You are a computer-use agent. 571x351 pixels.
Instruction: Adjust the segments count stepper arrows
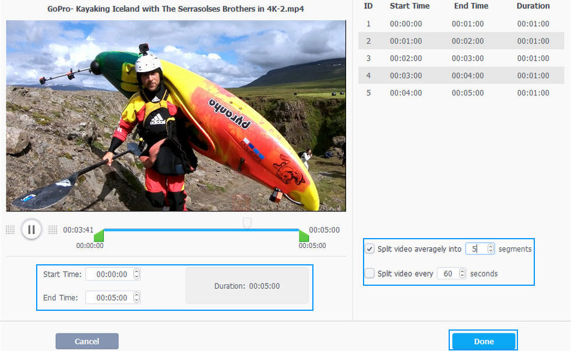point(491,249)
